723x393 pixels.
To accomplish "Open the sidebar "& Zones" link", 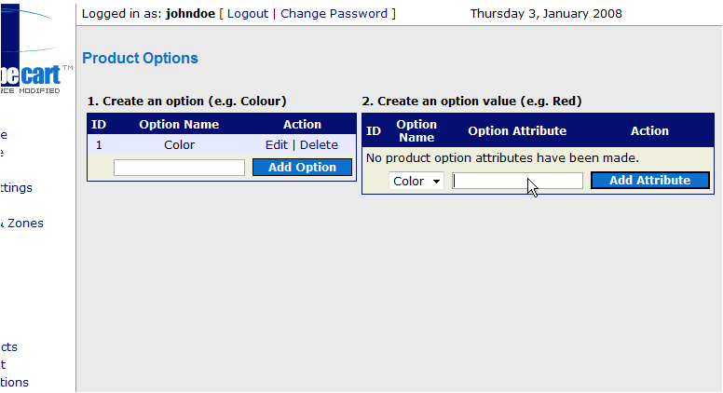I will tap(21, 224).
